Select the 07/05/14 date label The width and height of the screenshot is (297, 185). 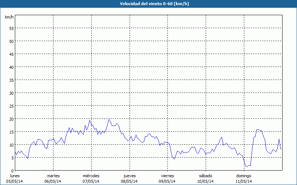point(91,181)
